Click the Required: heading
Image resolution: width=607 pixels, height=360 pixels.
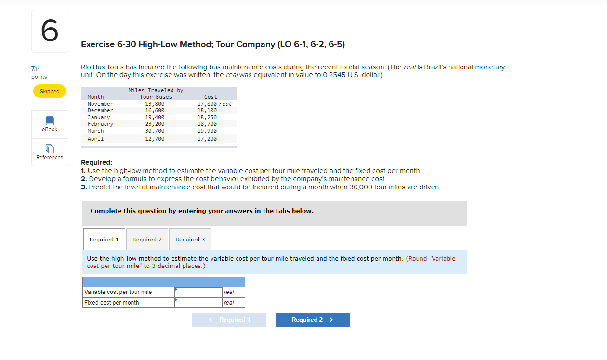tap(97, 163)
